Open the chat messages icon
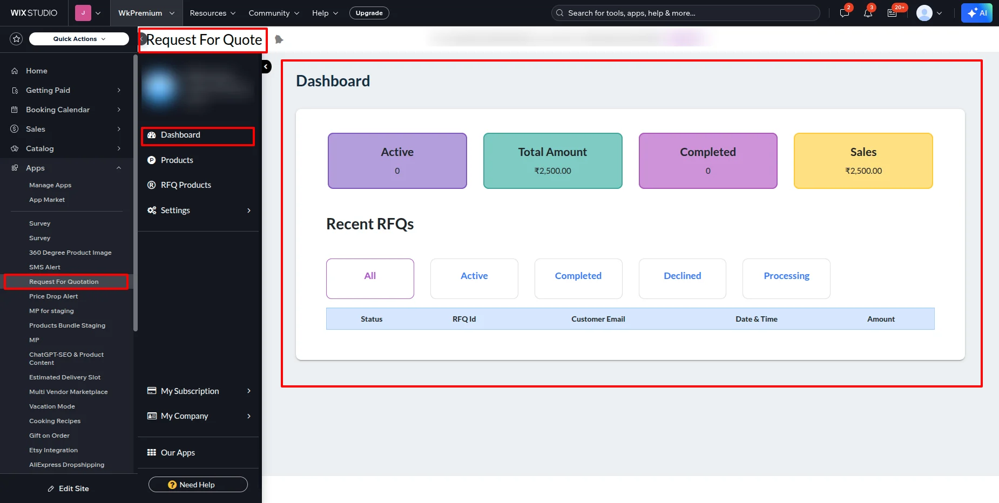Screen dimensions: 999x503 [843, 13]
